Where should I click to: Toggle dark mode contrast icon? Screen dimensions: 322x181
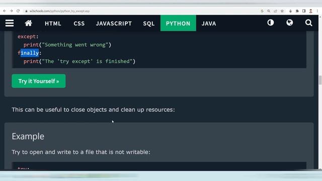[271, 23]
